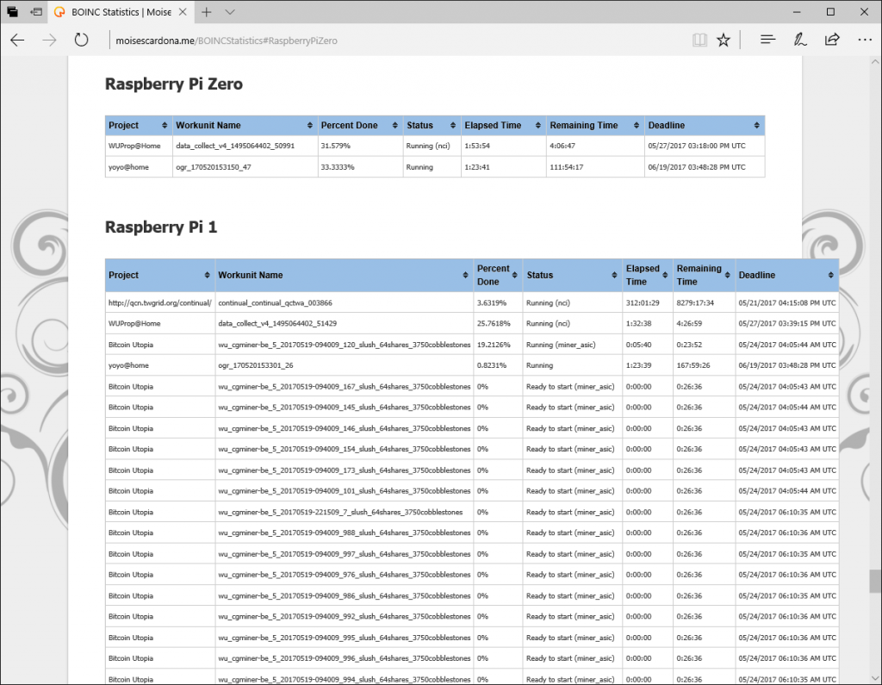The height and width of the screenshot is (685, 882).
Task: Sort Pi Zero table by Elapsed Time
Action: pos(503,126)
